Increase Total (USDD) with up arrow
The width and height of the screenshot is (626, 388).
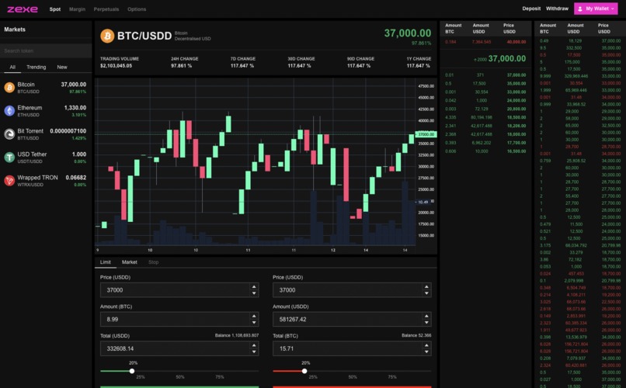pos(254,345)
